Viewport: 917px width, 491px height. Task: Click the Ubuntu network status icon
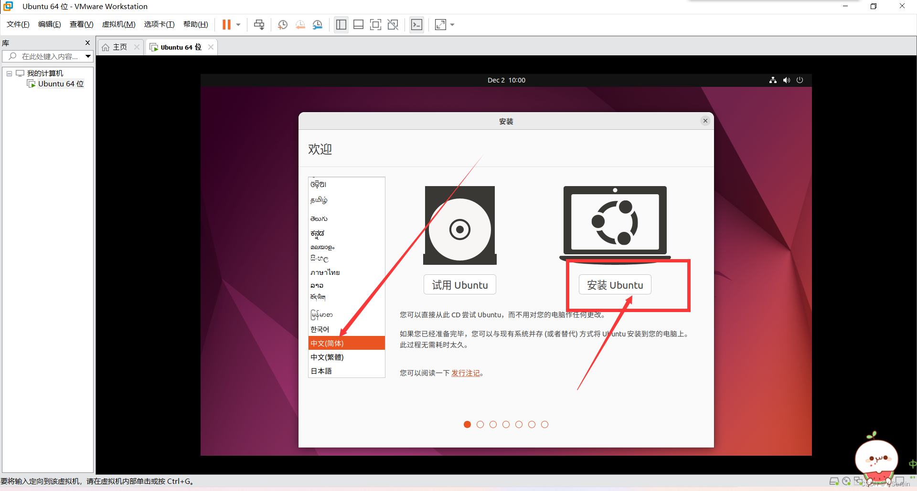tap(773, 80)
